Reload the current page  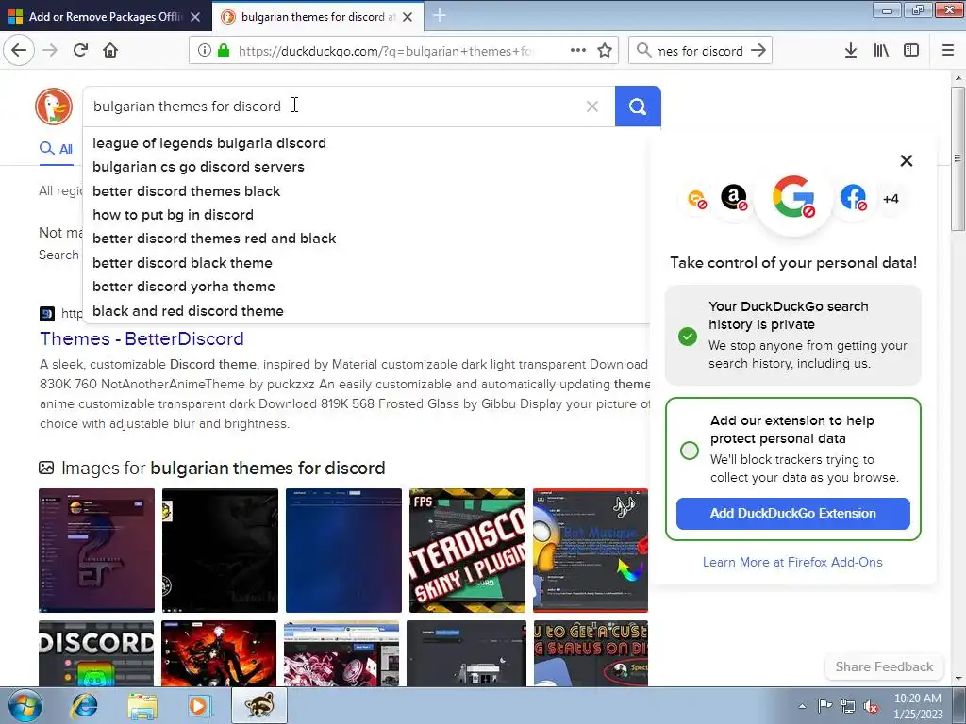80,50
